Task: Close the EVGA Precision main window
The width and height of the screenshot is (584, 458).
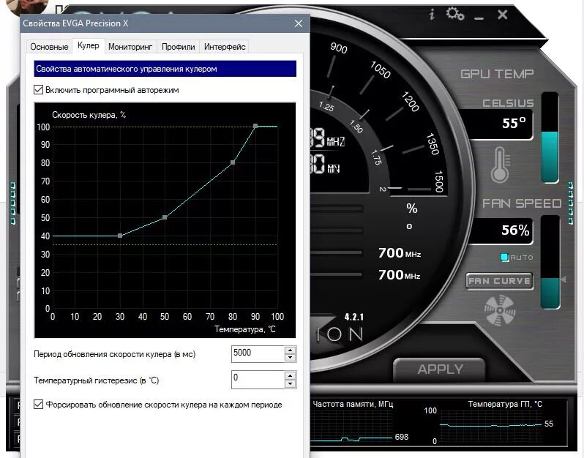Action: point(503,15)
